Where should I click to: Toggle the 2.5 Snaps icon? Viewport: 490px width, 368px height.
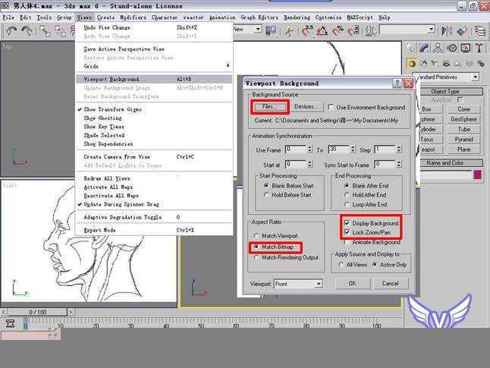click(x=307, y=30)
